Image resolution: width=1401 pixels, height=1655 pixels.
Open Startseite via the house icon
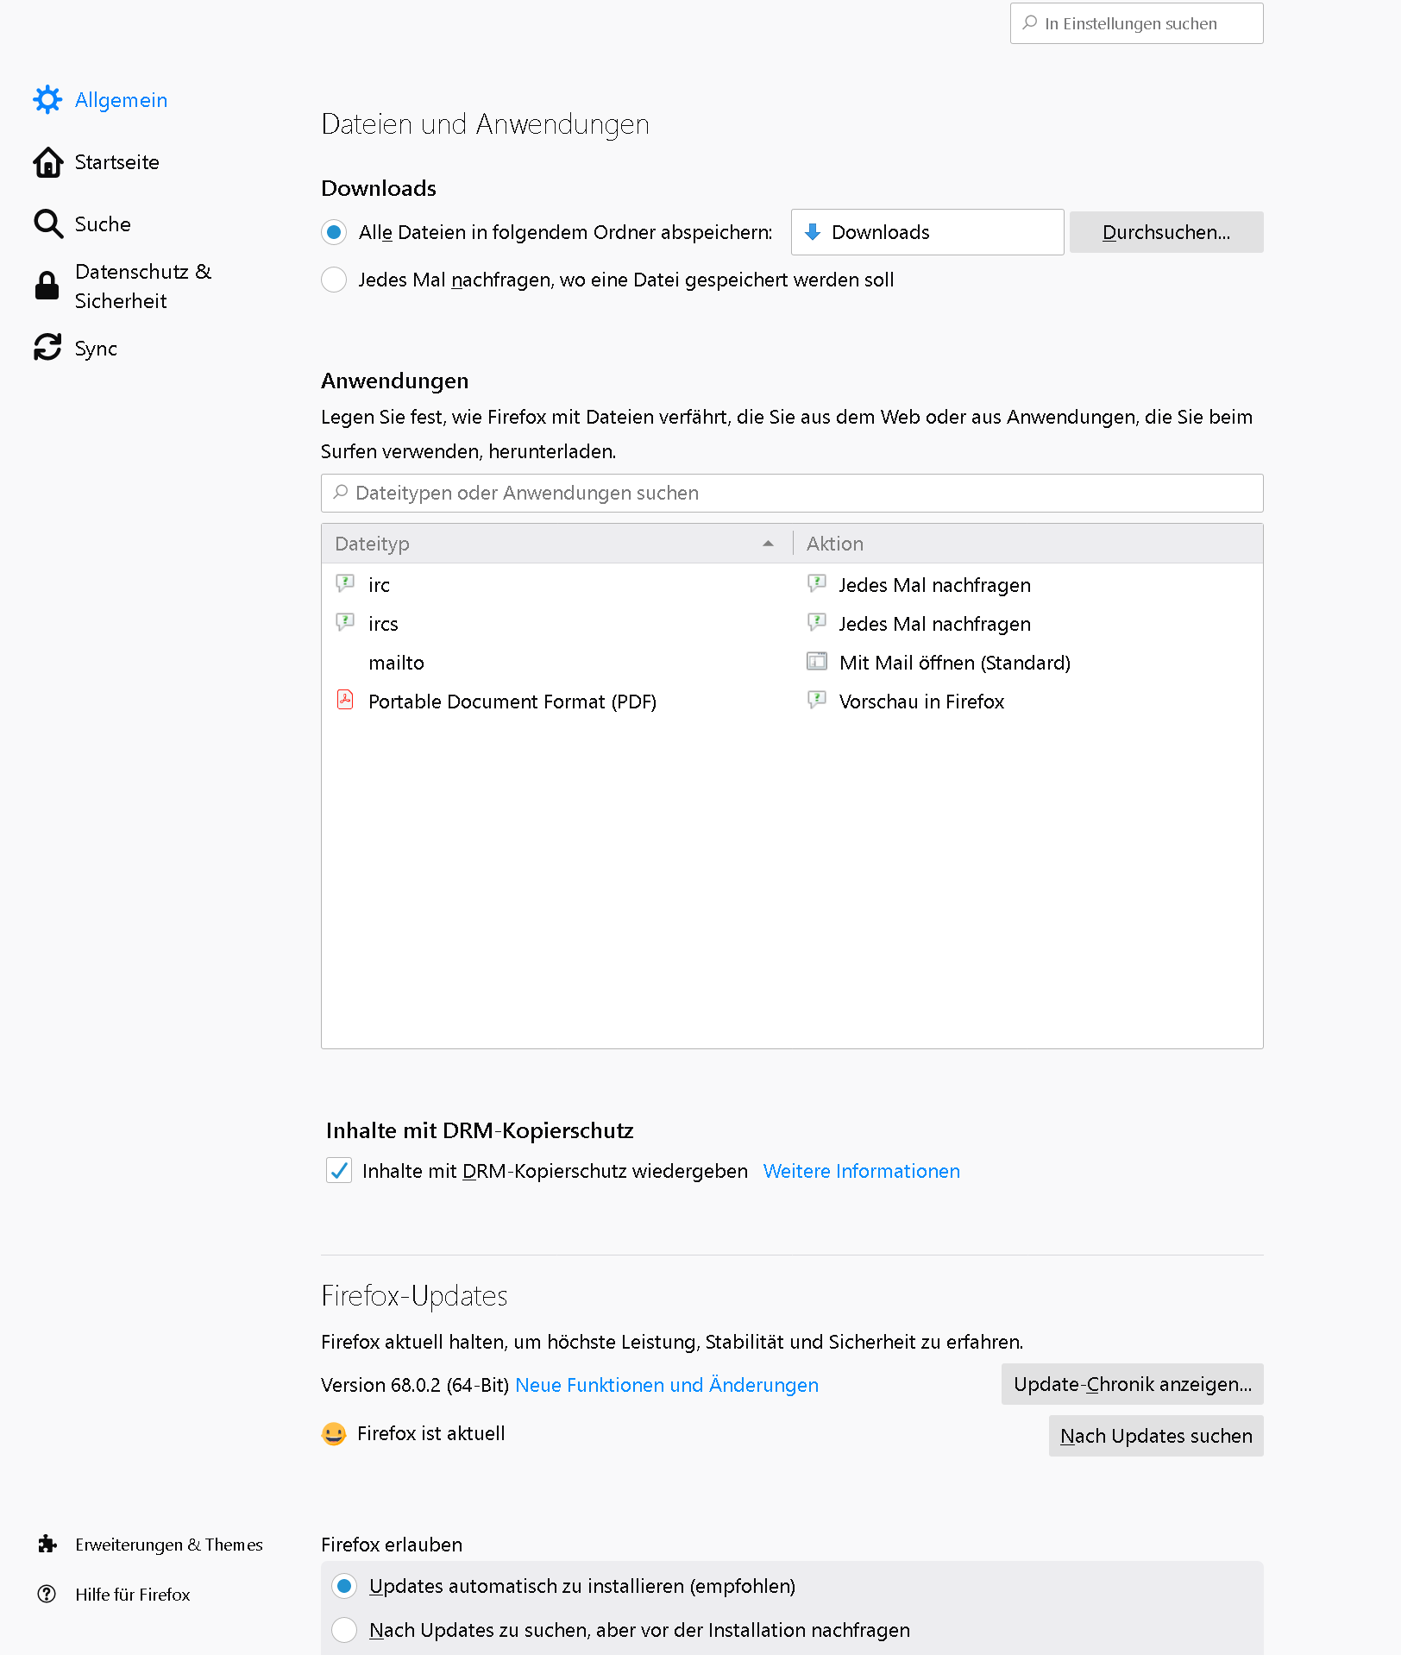47,162
